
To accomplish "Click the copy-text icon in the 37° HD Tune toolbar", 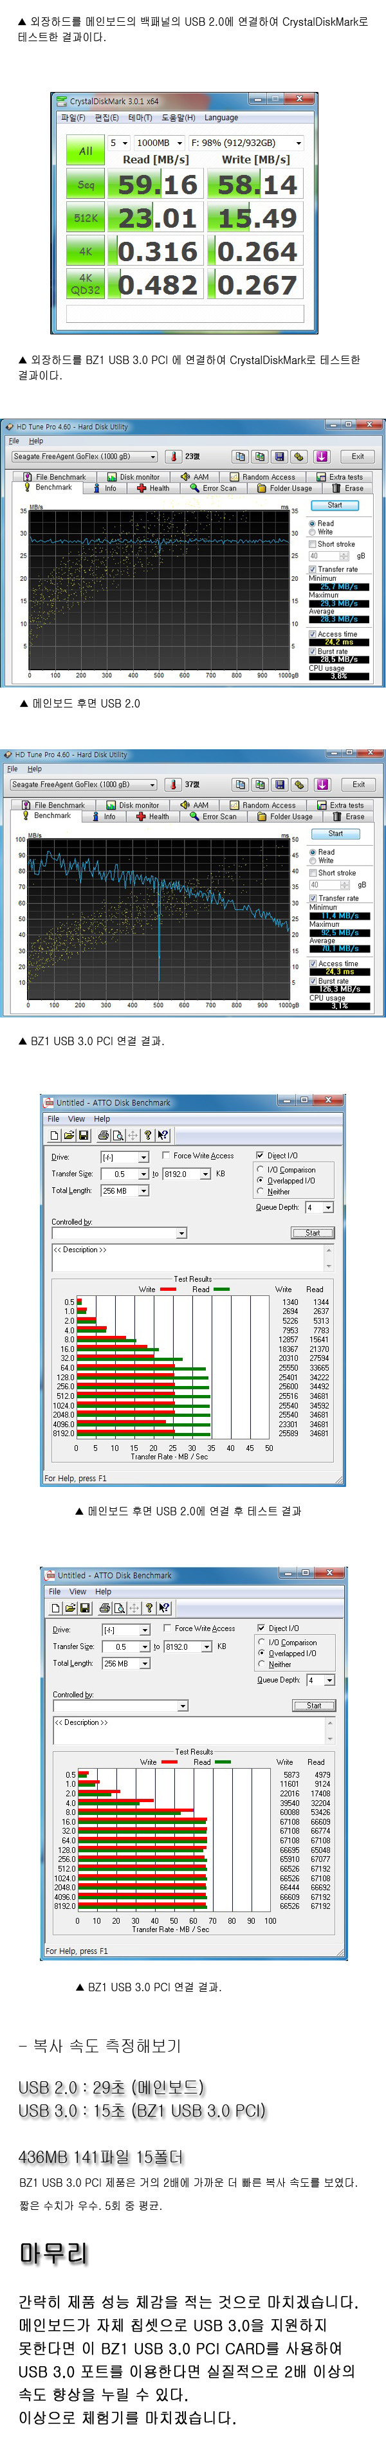I will 240,785.
